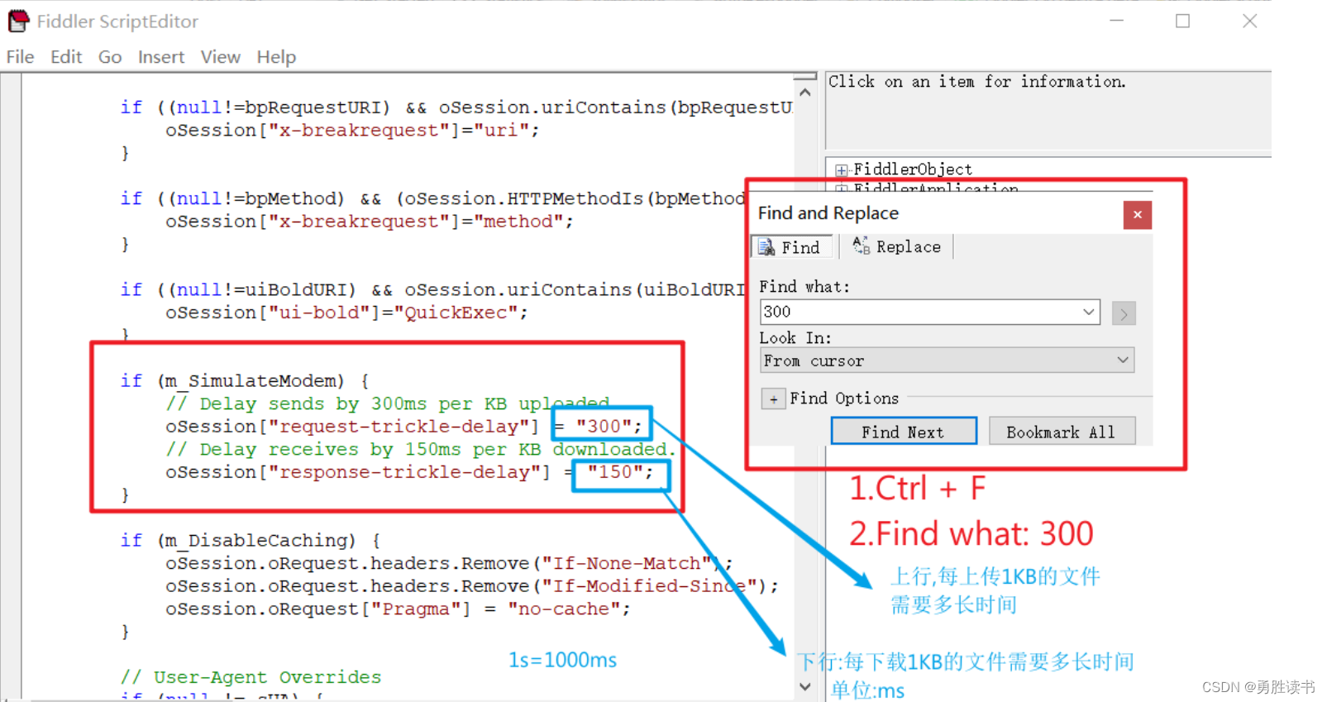Minimize the Fiddler ScriptEditor window
This screenshot has height=702, width=1327.
pos(1117,21)
